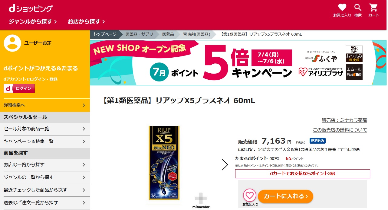The width and height of the screenshot is (388, 210).
Task: Expand the shop search menu in header
Action: (86, 21)
